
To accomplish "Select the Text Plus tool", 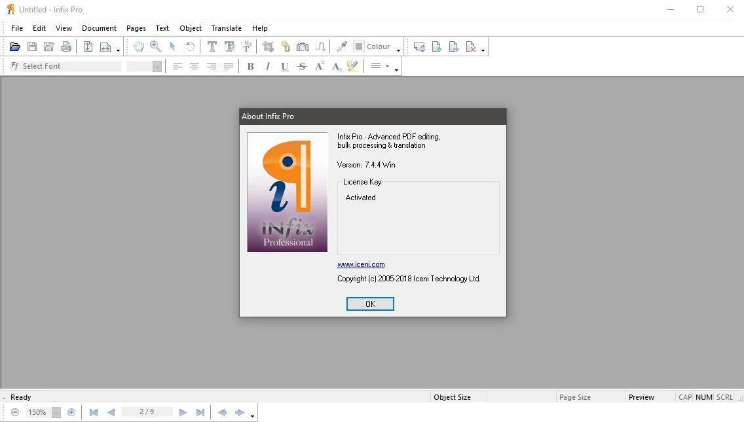I will [230, 46].
